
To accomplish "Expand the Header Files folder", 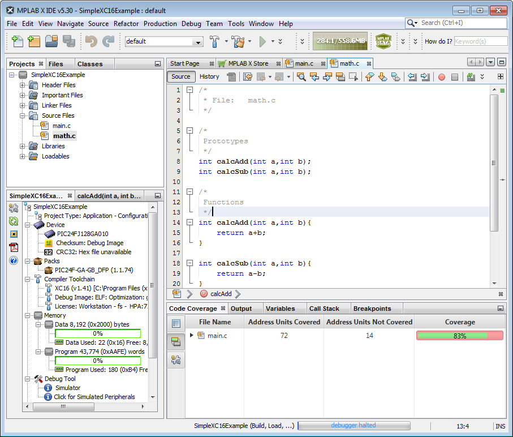I will (22, 85).
